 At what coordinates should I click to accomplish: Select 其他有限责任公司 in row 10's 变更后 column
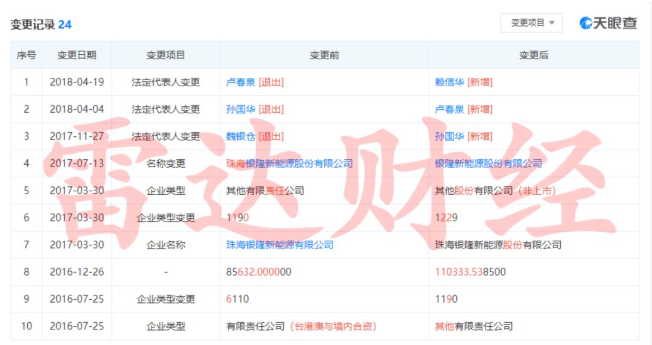pyautogui.click(x=474, y=326)
